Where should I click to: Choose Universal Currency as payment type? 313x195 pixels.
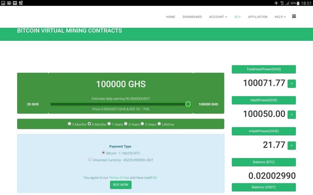click(x=90, y=159)
